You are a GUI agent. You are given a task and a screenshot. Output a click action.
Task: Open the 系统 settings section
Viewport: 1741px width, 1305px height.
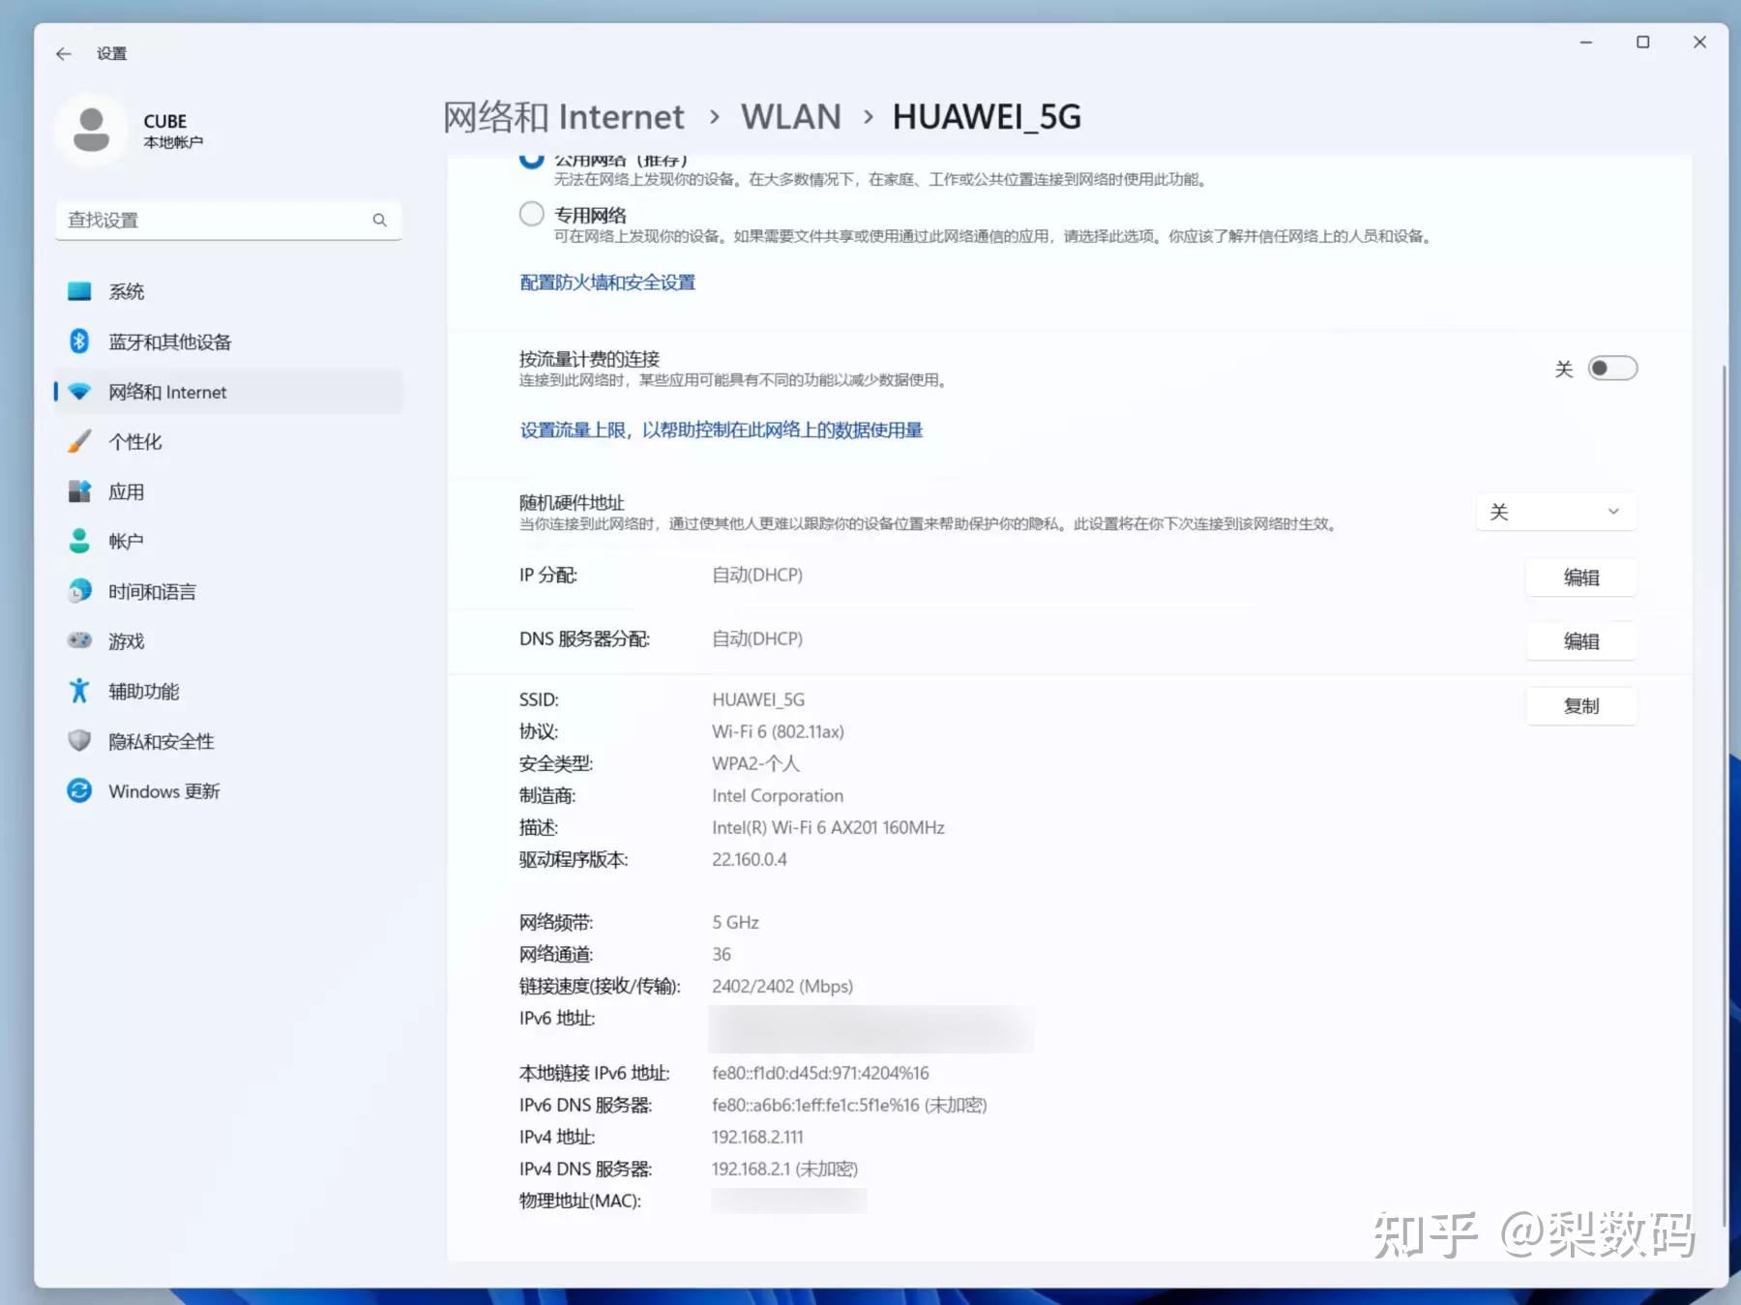click(x=127, y=290)
